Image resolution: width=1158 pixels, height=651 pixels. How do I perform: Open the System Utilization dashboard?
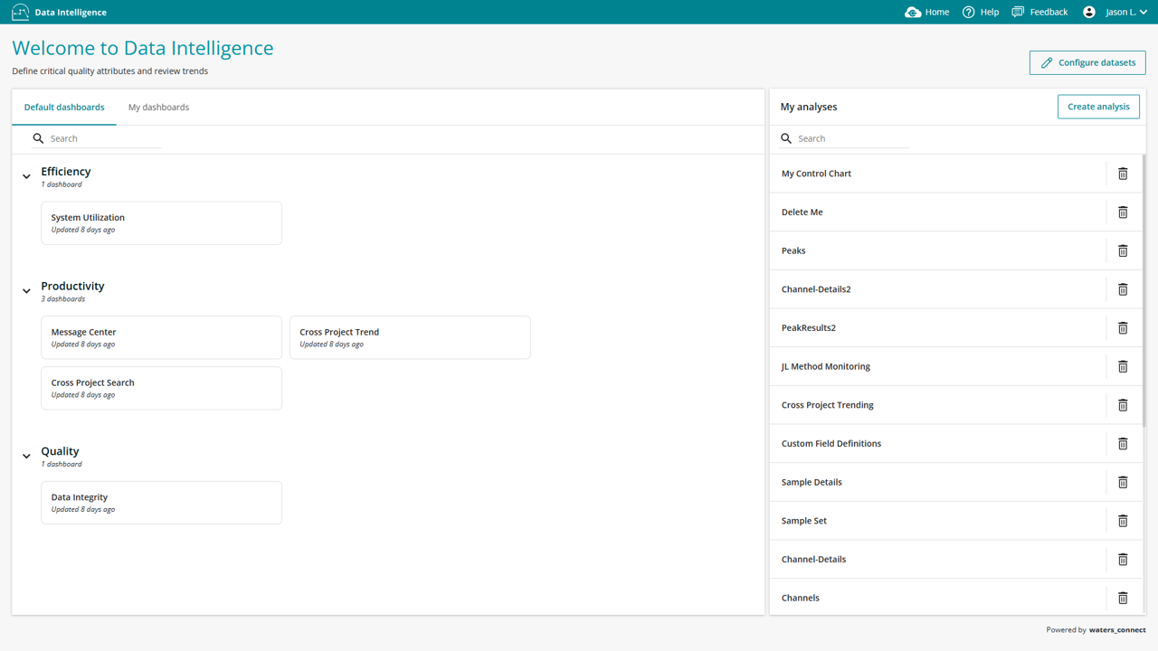(x=161, y=222)
